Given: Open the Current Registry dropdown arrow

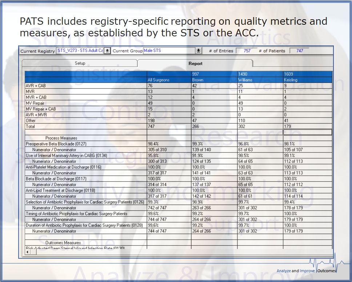Looking at the screenshot, I should [x=107, y=51].
